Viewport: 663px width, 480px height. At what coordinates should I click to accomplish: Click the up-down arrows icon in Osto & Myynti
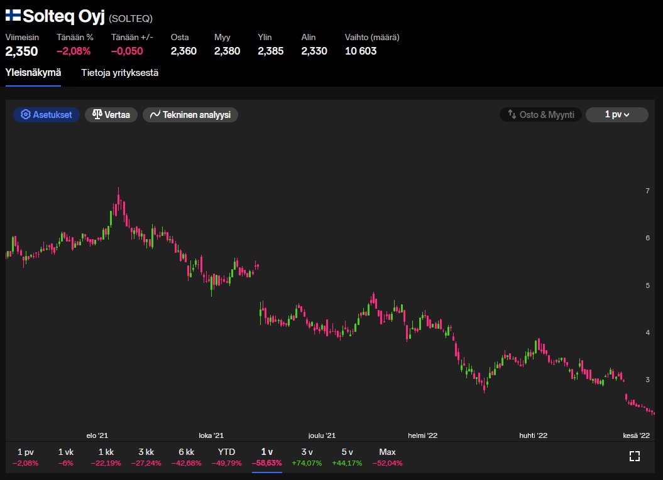(512, 114)
